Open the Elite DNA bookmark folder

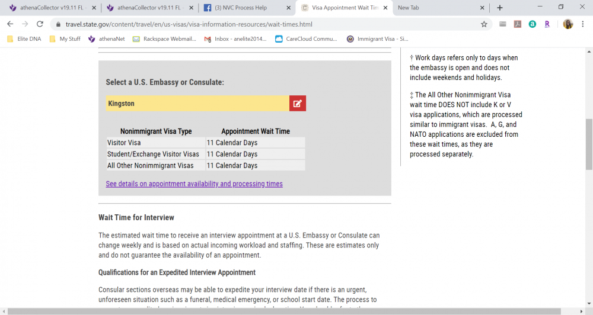pos(24,39)
